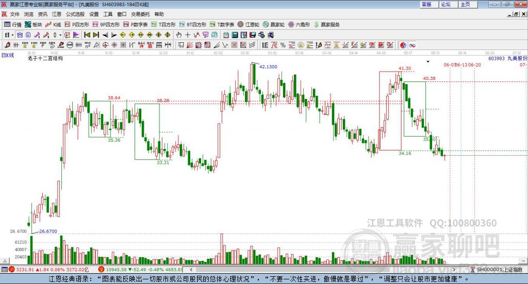Open the 资讯 menu
The height and width of the screenshot is (284, 528).
[42, 14]
